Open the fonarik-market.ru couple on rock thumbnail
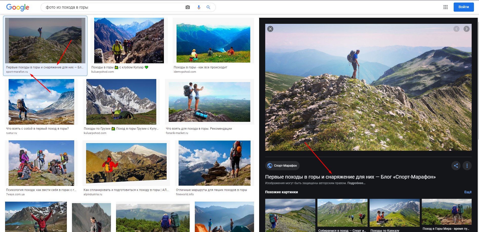 [209, 102]
